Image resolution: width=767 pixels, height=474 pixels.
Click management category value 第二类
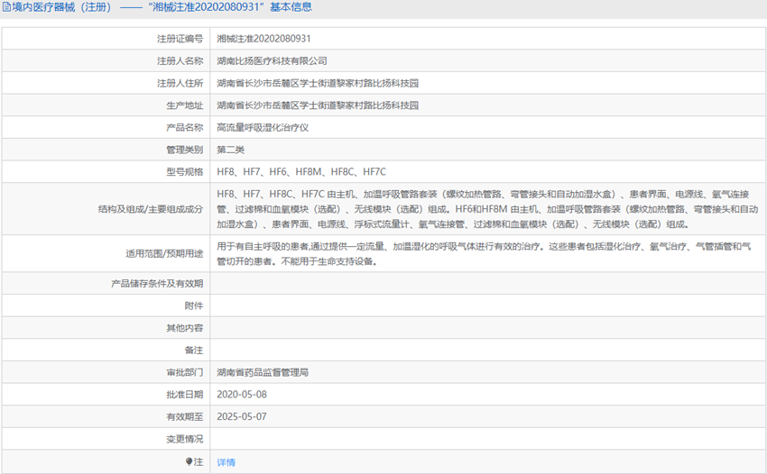[x=230, y=149]
